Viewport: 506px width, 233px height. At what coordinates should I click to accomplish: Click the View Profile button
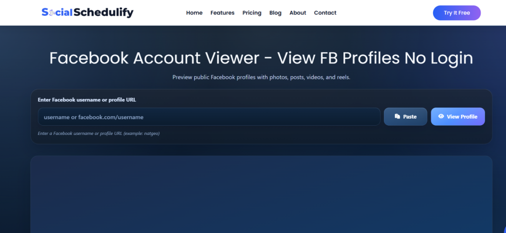458,116
